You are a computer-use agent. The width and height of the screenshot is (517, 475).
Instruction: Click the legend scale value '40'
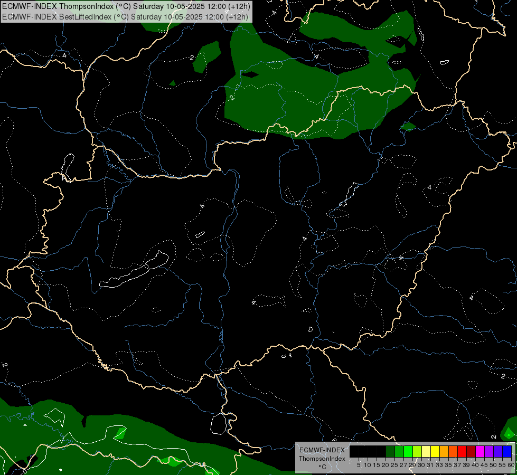pyautogui.click(x=475, y=465)
